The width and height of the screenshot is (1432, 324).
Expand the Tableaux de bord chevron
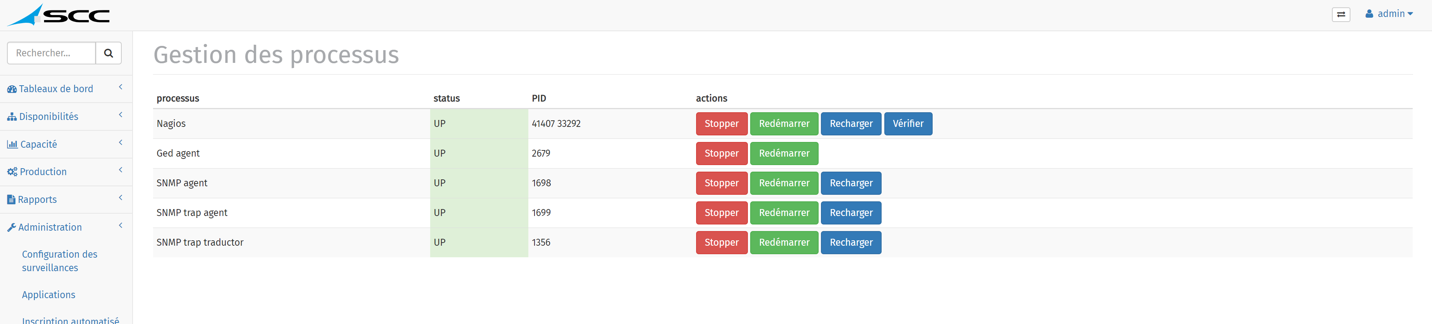[x=120, y=87]
